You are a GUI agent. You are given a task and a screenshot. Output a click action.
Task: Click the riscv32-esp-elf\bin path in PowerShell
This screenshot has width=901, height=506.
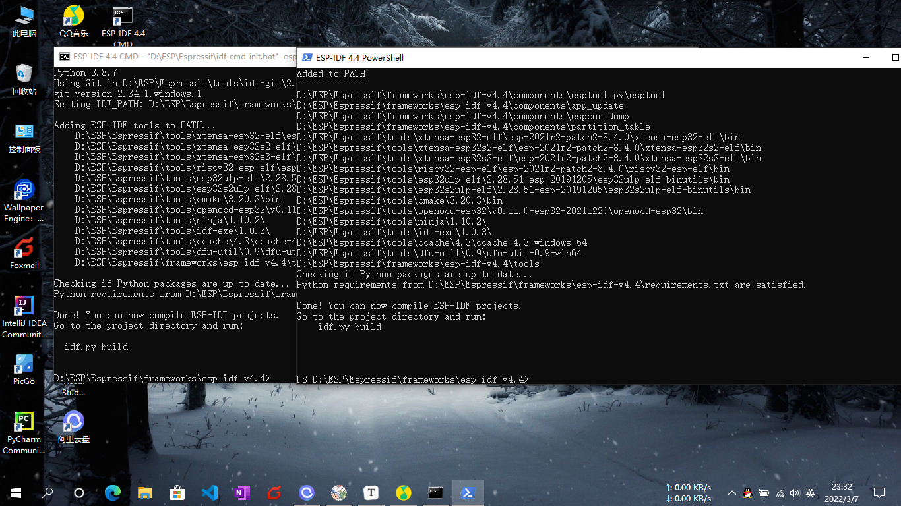point(513,169)
